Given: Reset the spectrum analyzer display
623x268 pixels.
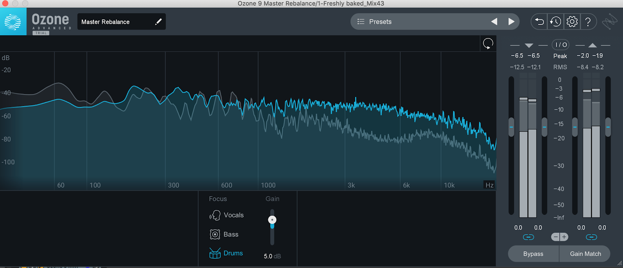Looking at the screenshot, I should (488, 44).
